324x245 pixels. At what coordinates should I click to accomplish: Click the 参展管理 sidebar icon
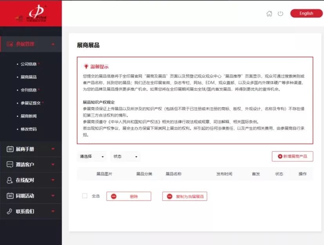9,44
